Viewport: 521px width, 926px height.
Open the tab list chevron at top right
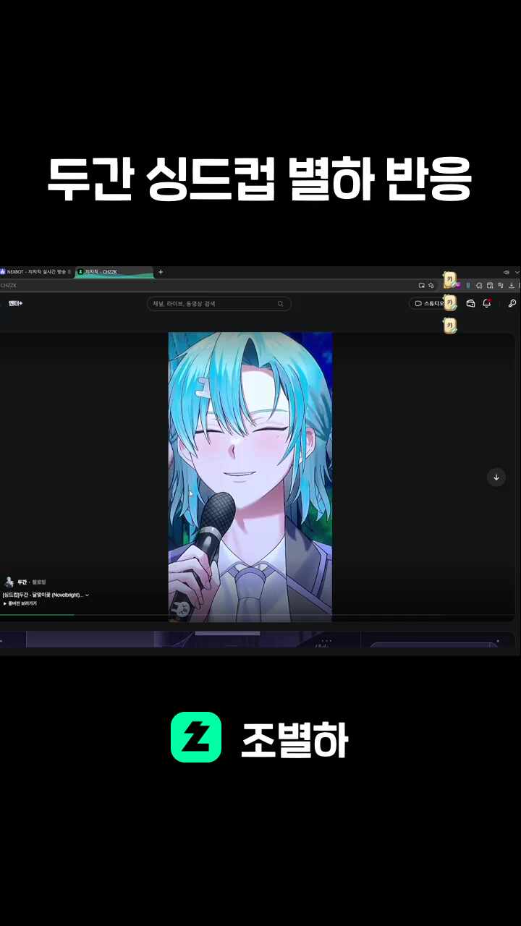pyautogui.click(x=517, y=272)
